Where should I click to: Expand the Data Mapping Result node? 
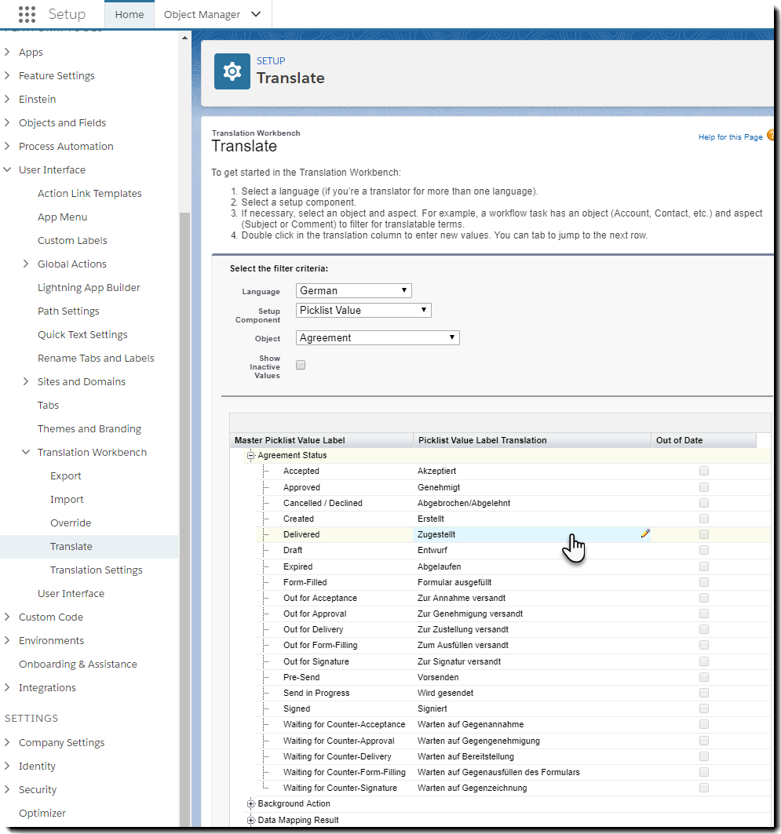250,820
